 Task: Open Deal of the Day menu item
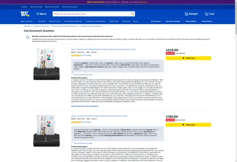55,21
